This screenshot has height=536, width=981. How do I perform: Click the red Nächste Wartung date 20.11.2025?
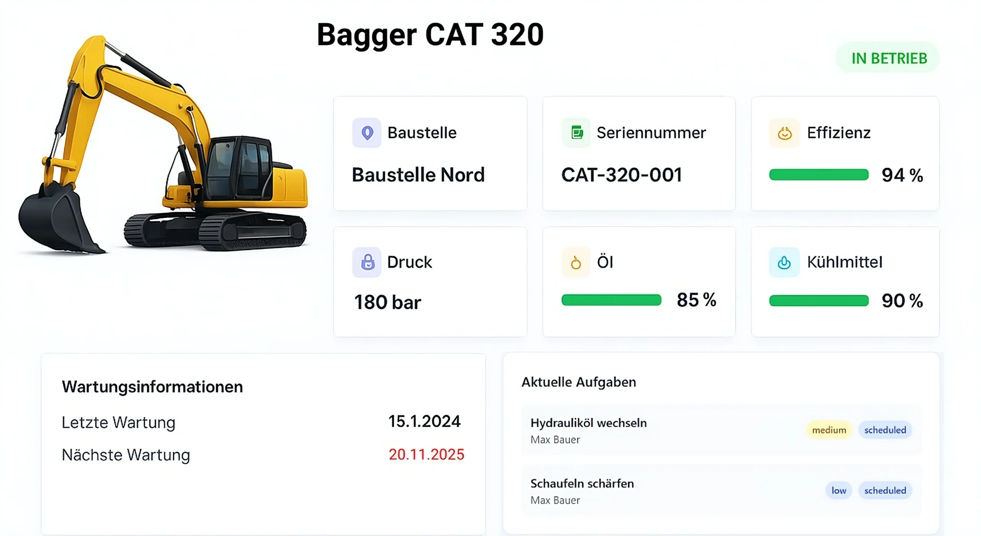426,454
